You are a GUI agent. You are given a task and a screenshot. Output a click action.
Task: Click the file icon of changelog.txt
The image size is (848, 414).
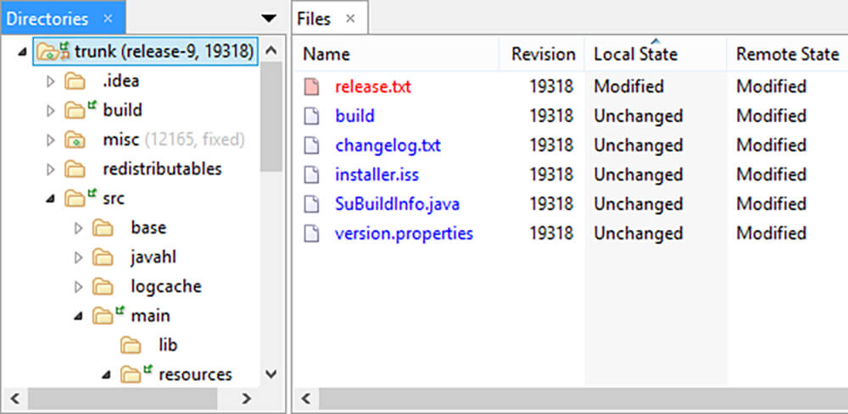tap(311, 146)
